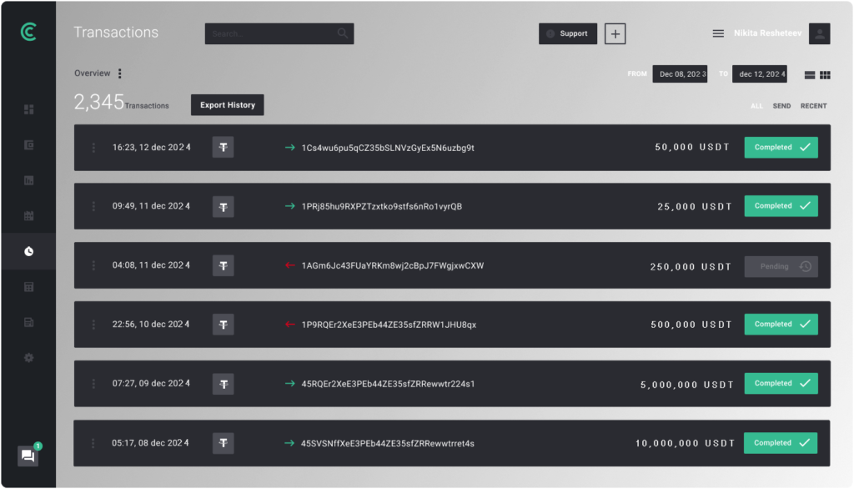Switch to the SEND filter tab
The image size is (854, 489).
[781, 106]
